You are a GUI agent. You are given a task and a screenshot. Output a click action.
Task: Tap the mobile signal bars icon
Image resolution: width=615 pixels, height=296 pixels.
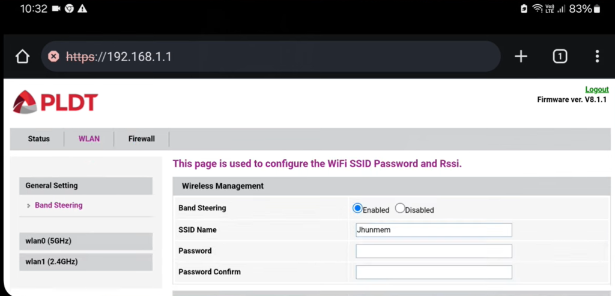pos(562,9)
